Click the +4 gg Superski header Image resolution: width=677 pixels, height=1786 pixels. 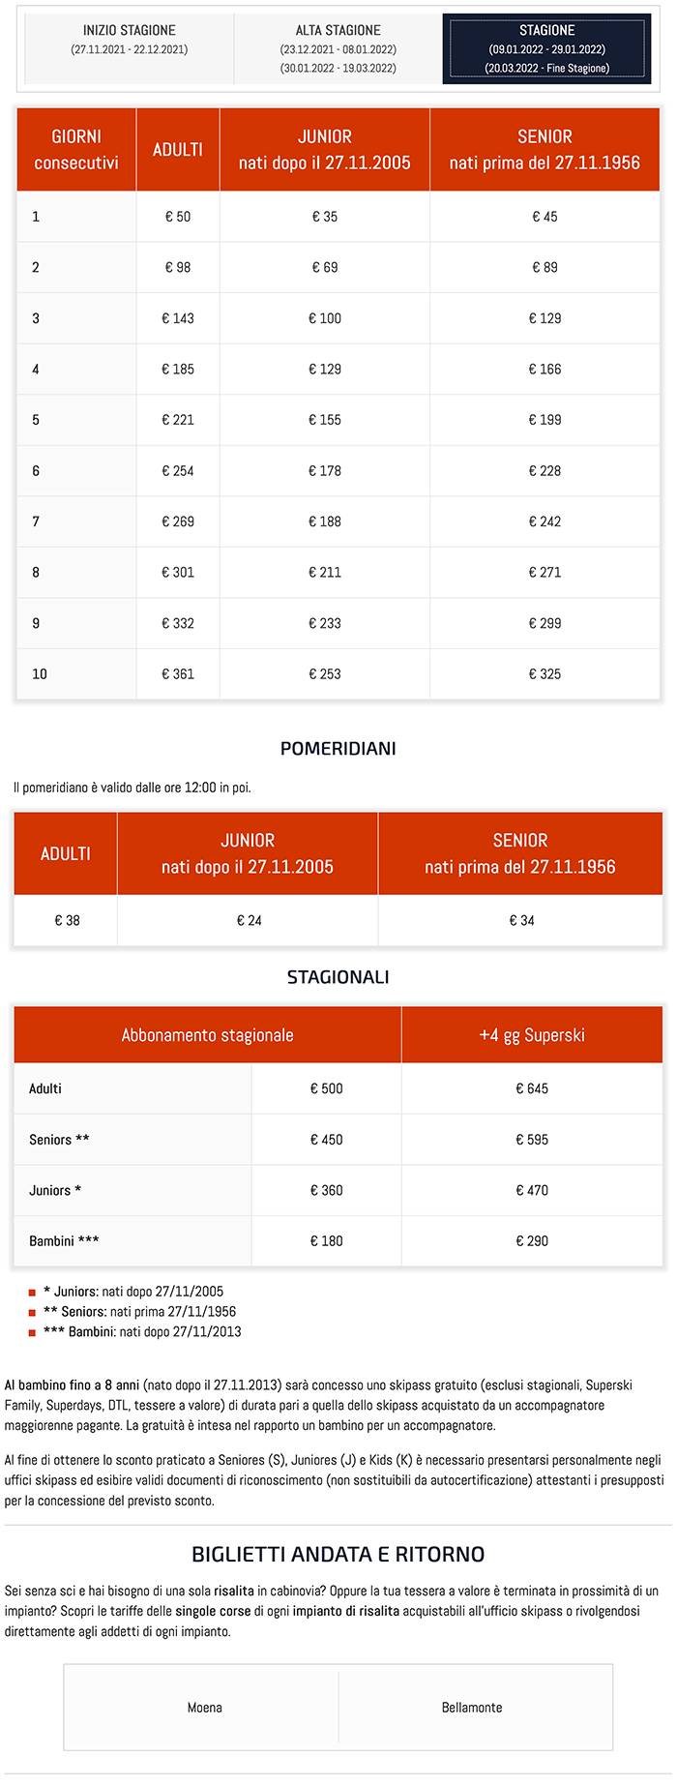click(x=532, y=1035)
